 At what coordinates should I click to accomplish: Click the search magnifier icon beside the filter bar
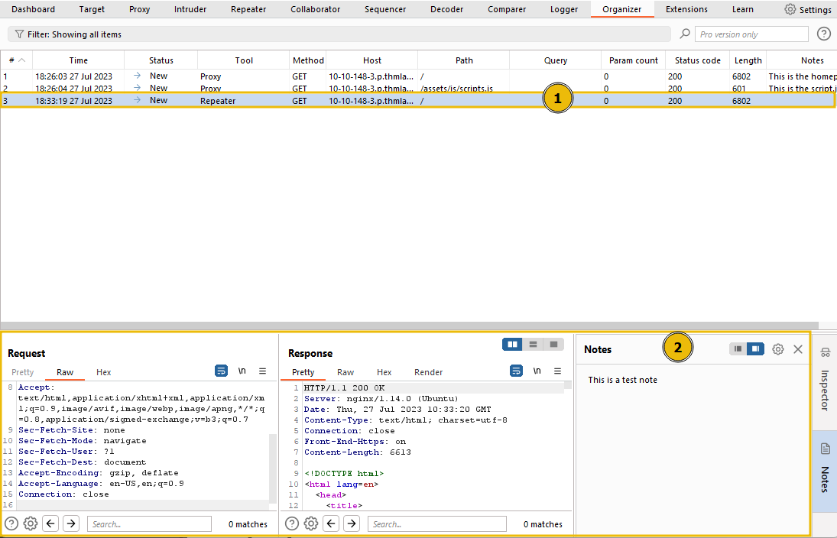(x=685, y=34)
